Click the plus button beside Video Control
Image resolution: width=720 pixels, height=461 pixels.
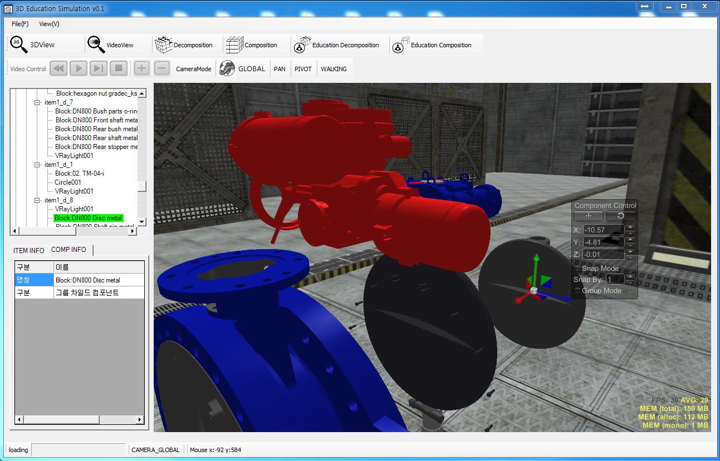point(142,68)
